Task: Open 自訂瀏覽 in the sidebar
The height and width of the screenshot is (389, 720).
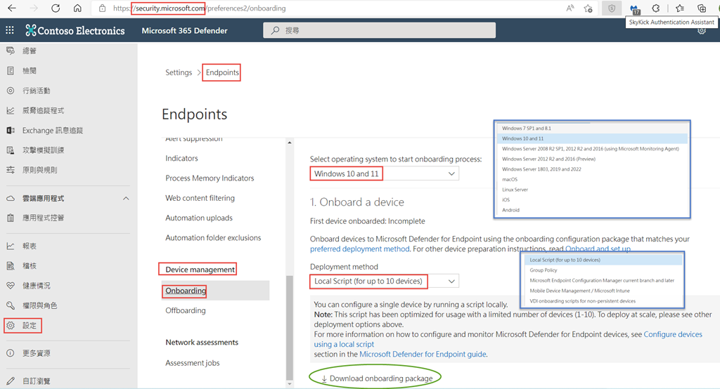Action: [x=37, y=381]
